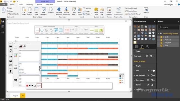Select the R script visual icon

point(150,39)
